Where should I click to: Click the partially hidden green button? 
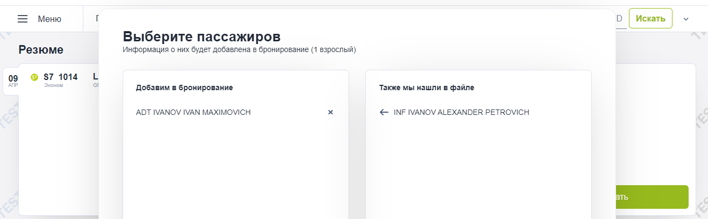click(x=652, y=197)
